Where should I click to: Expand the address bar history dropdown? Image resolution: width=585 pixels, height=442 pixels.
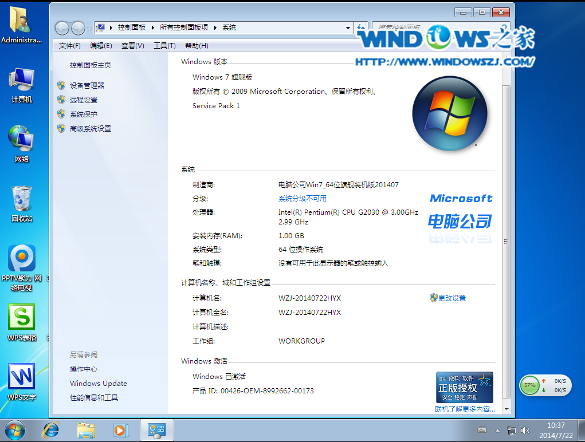[347, 27]
